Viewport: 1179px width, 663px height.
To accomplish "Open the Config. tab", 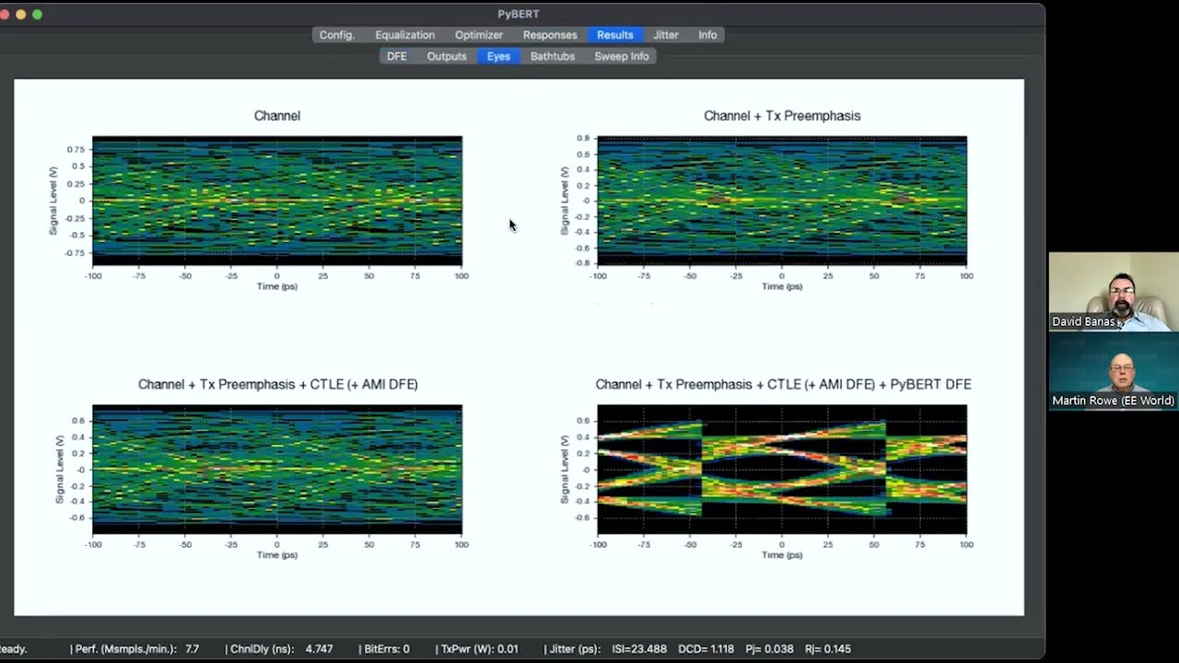I will (336, 35).
